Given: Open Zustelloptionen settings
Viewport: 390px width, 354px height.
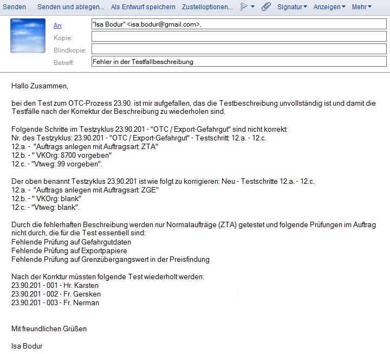Looking at the screenshot, I should 207,7.
